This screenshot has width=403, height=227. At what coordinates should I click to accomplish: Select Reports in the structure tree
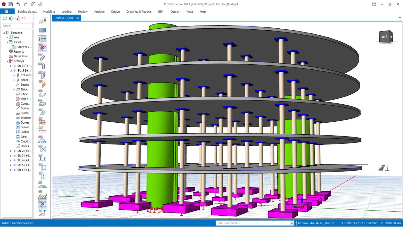19,52
